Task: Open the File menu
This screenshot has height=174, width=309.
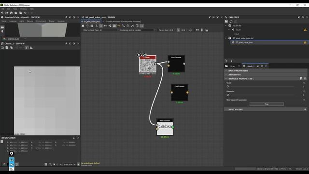Action: (3, 9)
